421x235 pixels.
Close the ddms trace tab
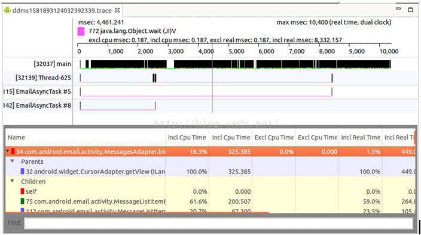point(117,10)
